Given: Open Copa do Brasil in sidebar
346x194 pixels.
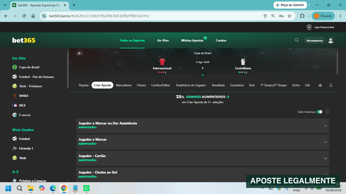Looking at the screenshot, I should pyautogui.click(x=29, y=67).
